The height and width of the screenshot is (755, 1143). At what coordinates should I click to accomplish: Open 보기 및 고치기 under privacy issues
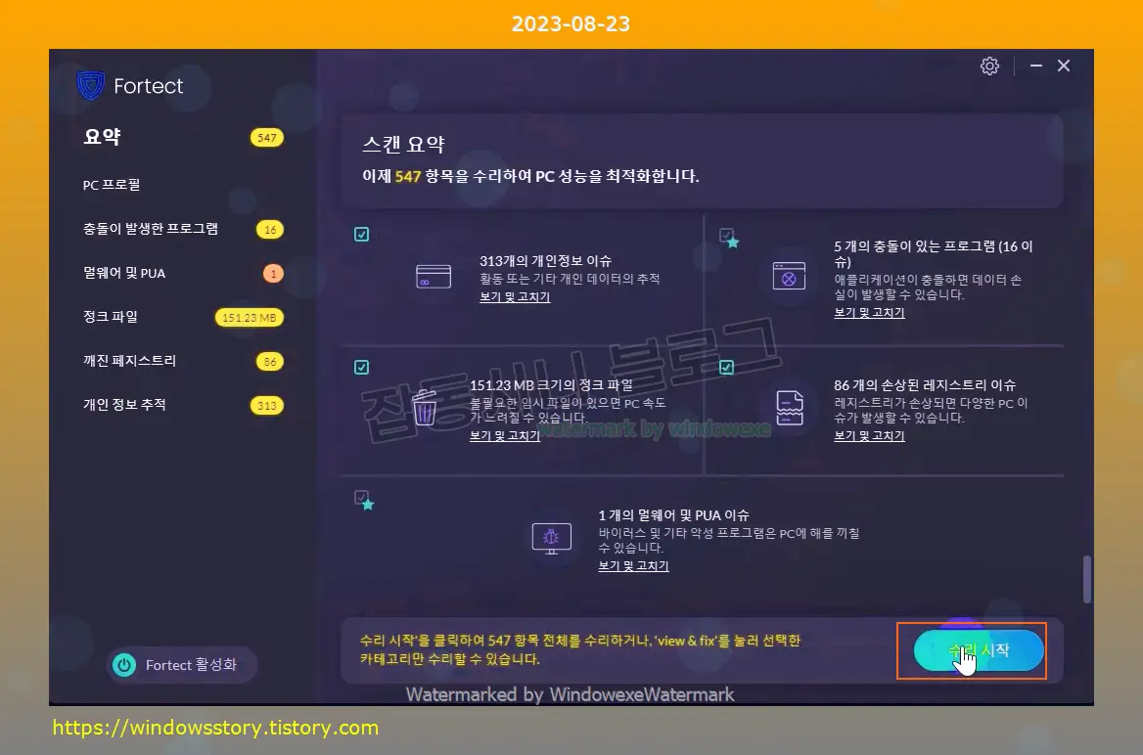click(x=515, y=297)
